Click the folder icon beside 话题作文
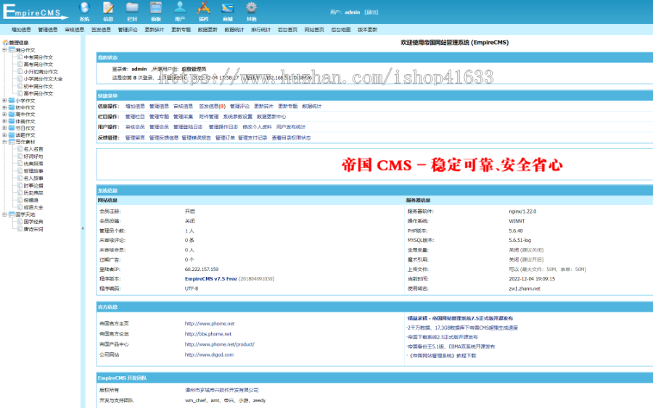This screenshot has width=653, height=408. coord(12,135)
